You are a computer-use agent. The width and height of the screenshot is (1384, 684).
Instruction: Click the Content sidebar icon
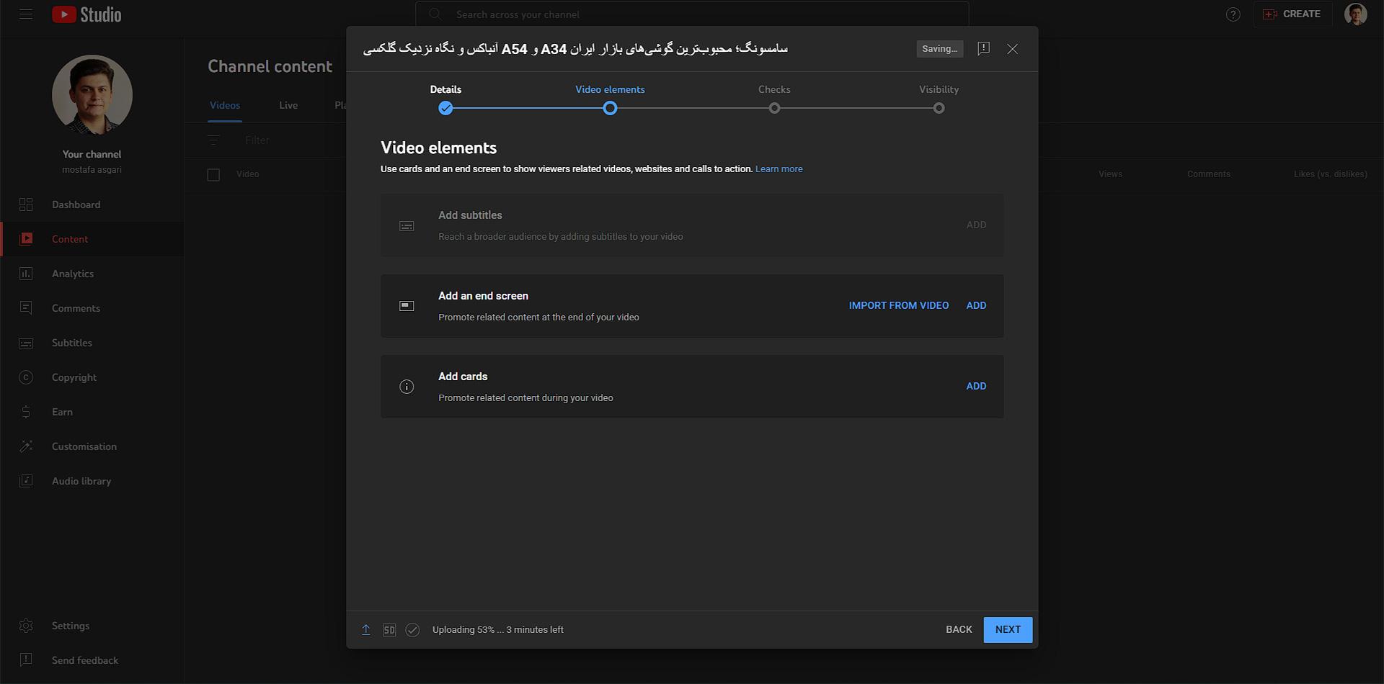26,239
